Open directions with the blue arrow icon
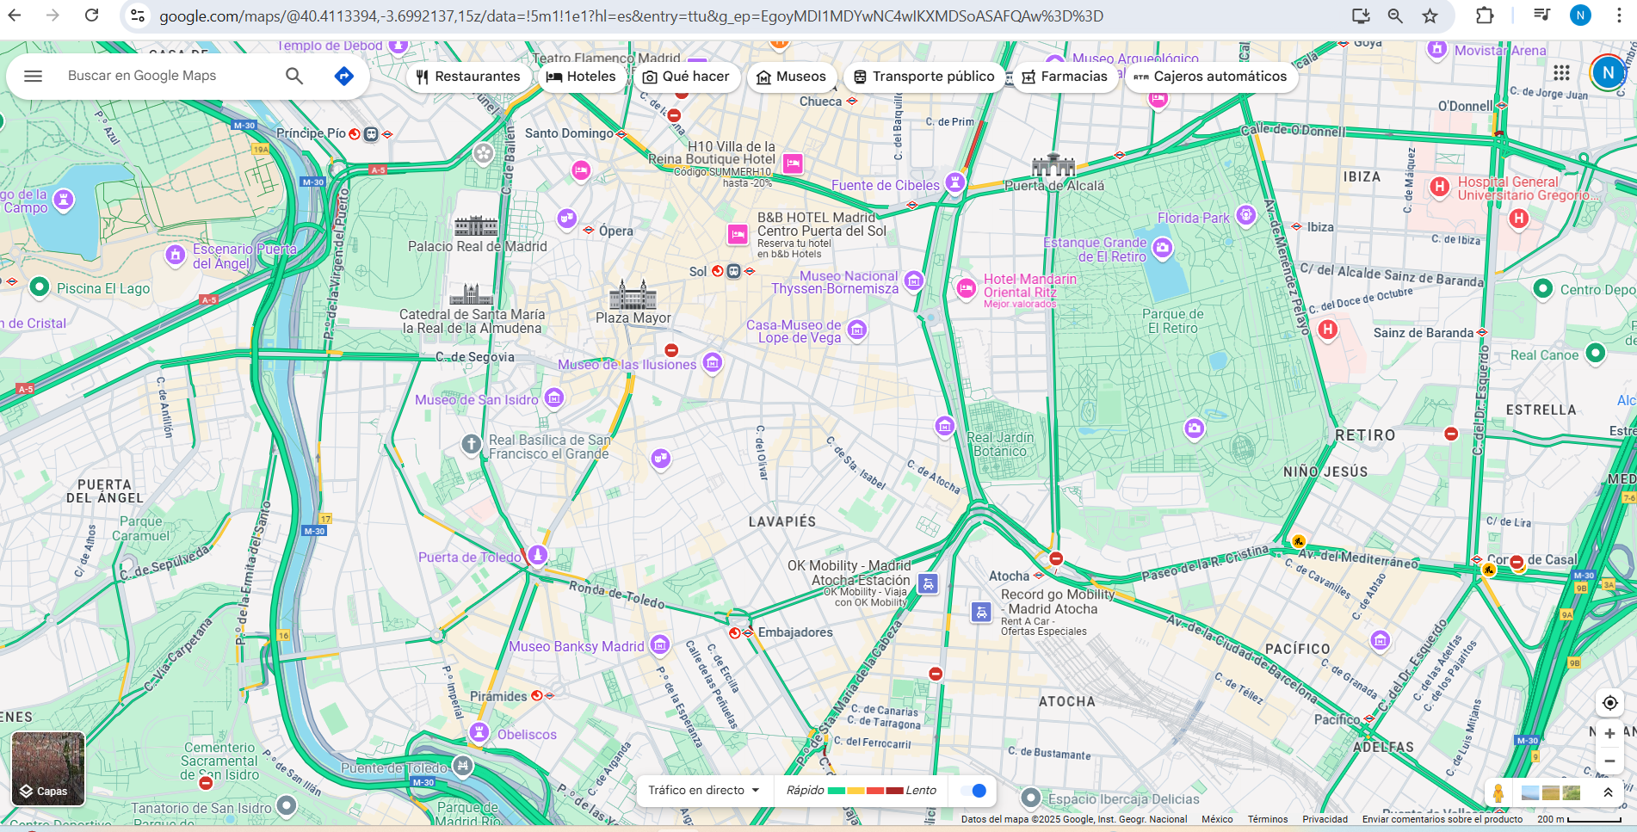Viewport: 1637px width, 832px height. coord(343,76)
